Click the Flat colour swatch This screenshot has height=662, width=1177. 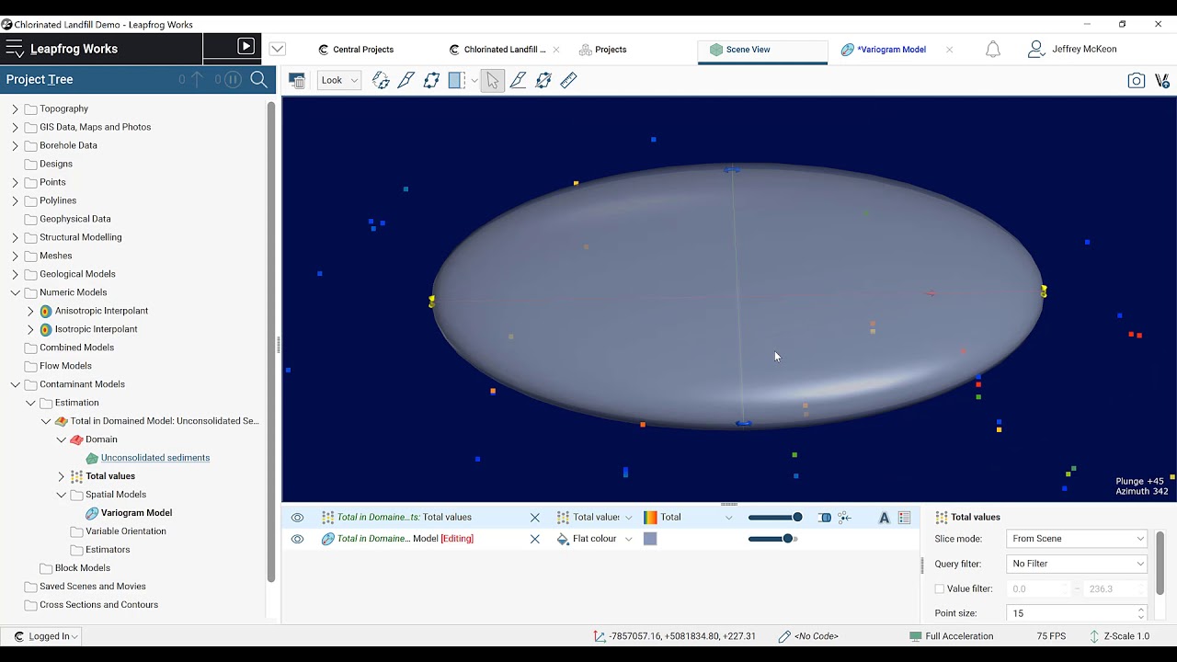click(650, 539)
